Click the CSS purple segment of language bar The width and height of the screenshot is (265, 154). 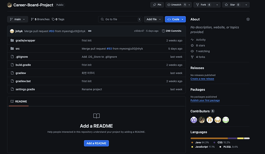pos(232,138)
